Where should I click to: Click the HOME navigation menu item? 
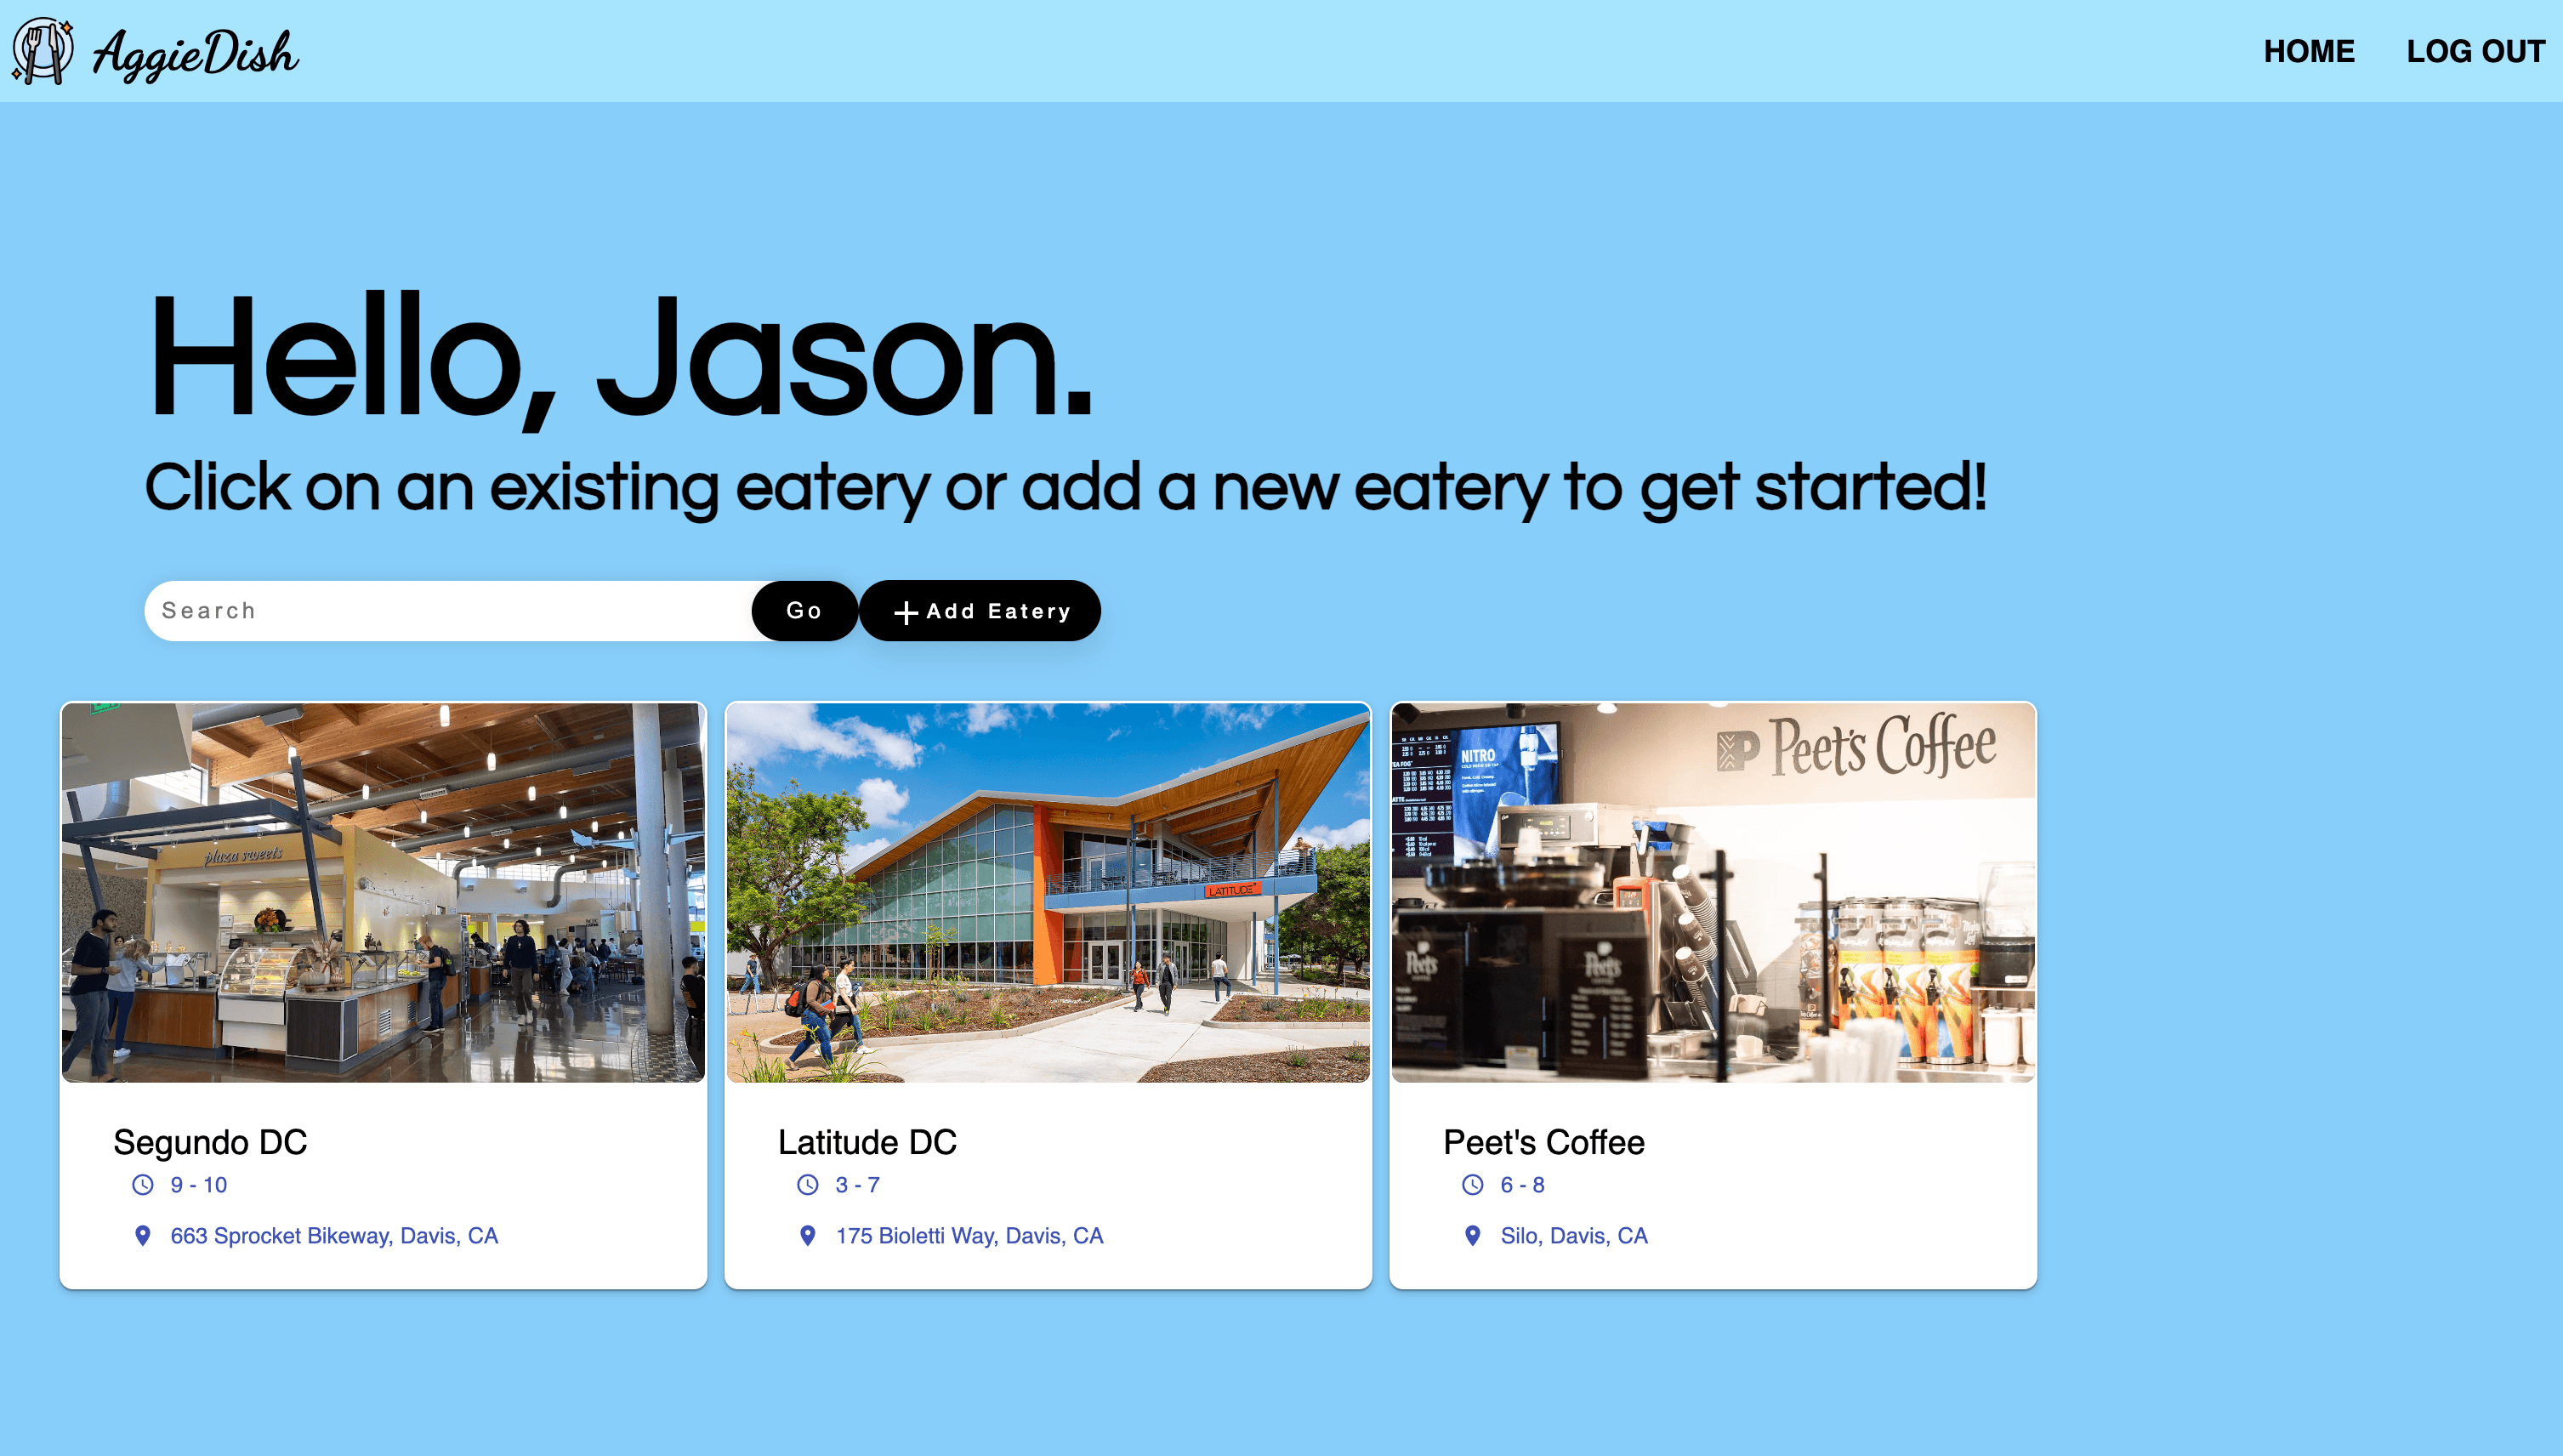point(2308,51)
